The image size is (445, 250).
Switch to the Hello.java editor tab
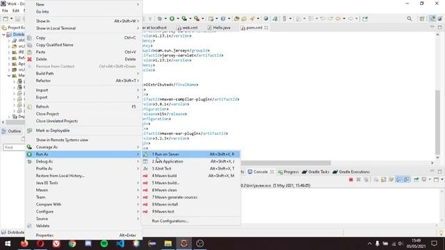click(x=219, y=28)
